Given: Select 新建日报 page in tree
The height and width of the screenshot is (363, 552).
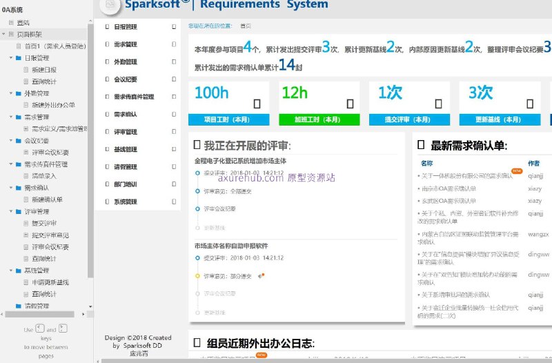Looking at the screenshot, I should point(44,70).
